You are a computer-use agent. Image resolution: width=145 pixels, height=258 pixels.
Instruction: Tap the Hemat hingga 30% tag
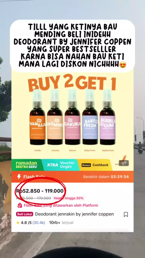[69, 198]
